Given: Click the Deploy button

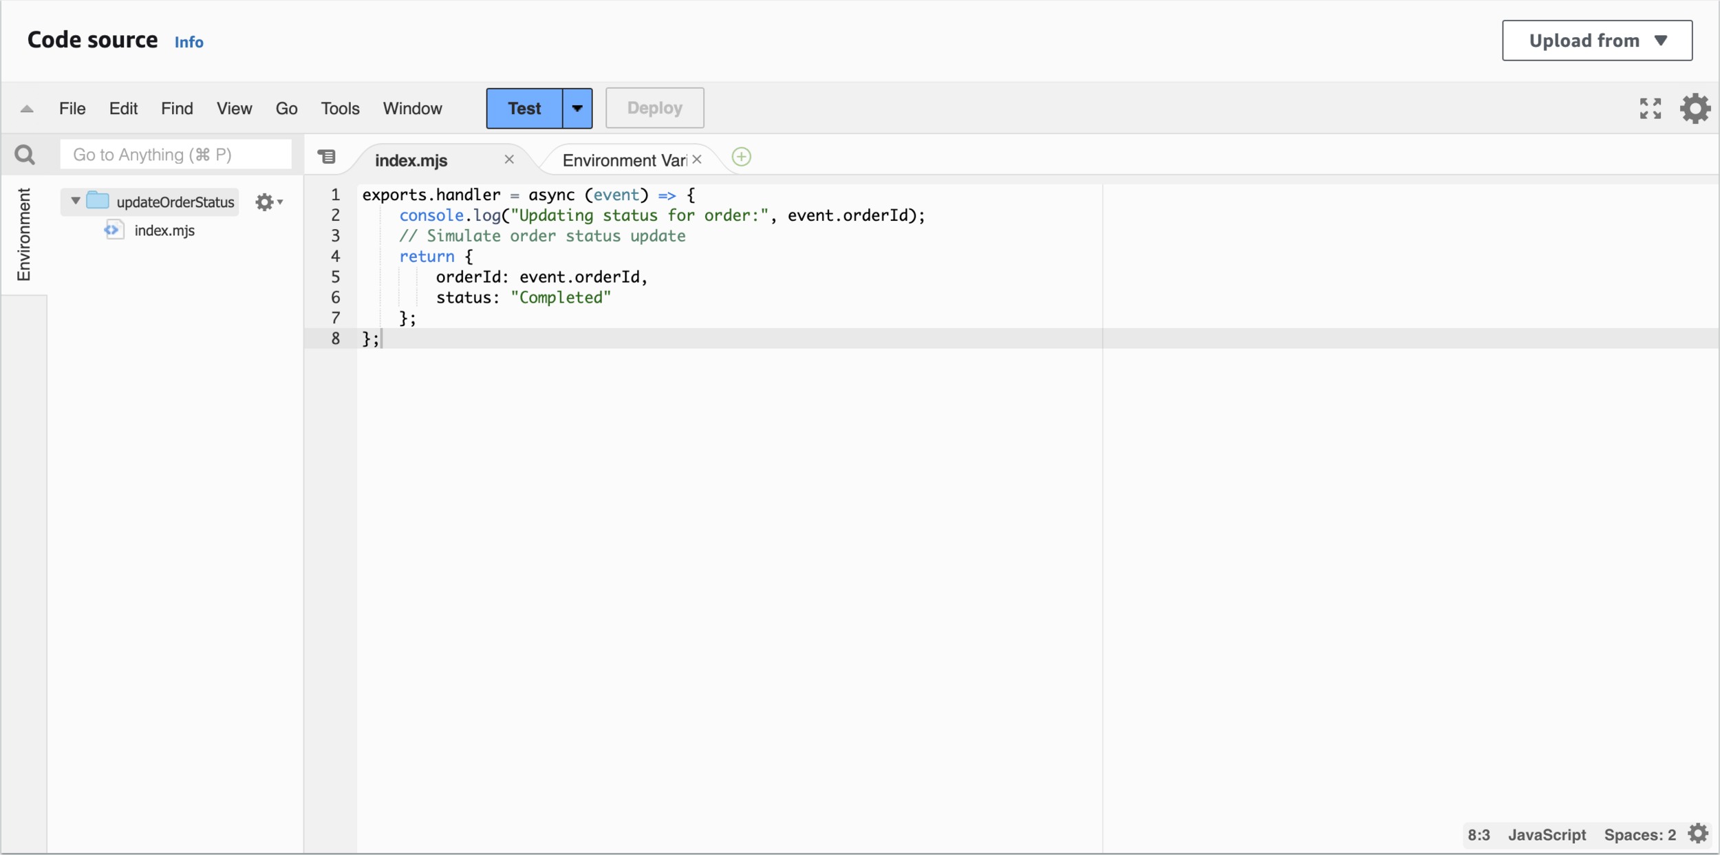Looking at the screenshot, I should [654, 108].
